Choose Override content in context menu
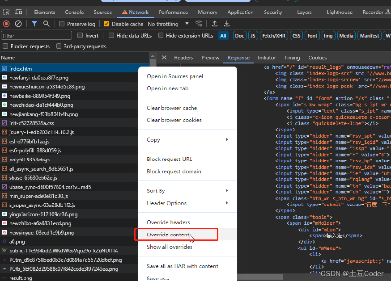 click(187, 235)
